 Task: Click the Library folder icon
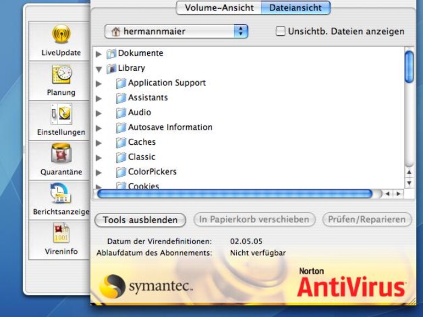[x=111, y=69]
